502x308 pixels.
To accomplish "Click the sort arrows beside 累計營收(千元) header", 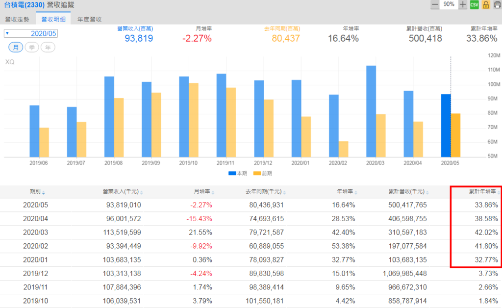I will point(427,192).
